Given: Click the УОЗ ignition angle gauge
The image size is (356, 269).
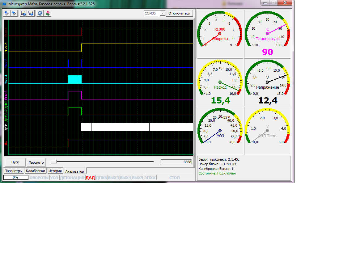Looking at the screenshot, I should pos(220,126).
